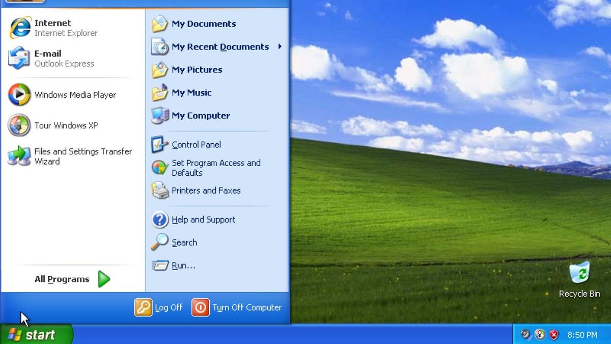Open Files and Settings Transfer Wizard

point(19,156)
